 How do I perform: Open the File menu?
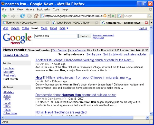pyautogui.click(x=4, y=9)
